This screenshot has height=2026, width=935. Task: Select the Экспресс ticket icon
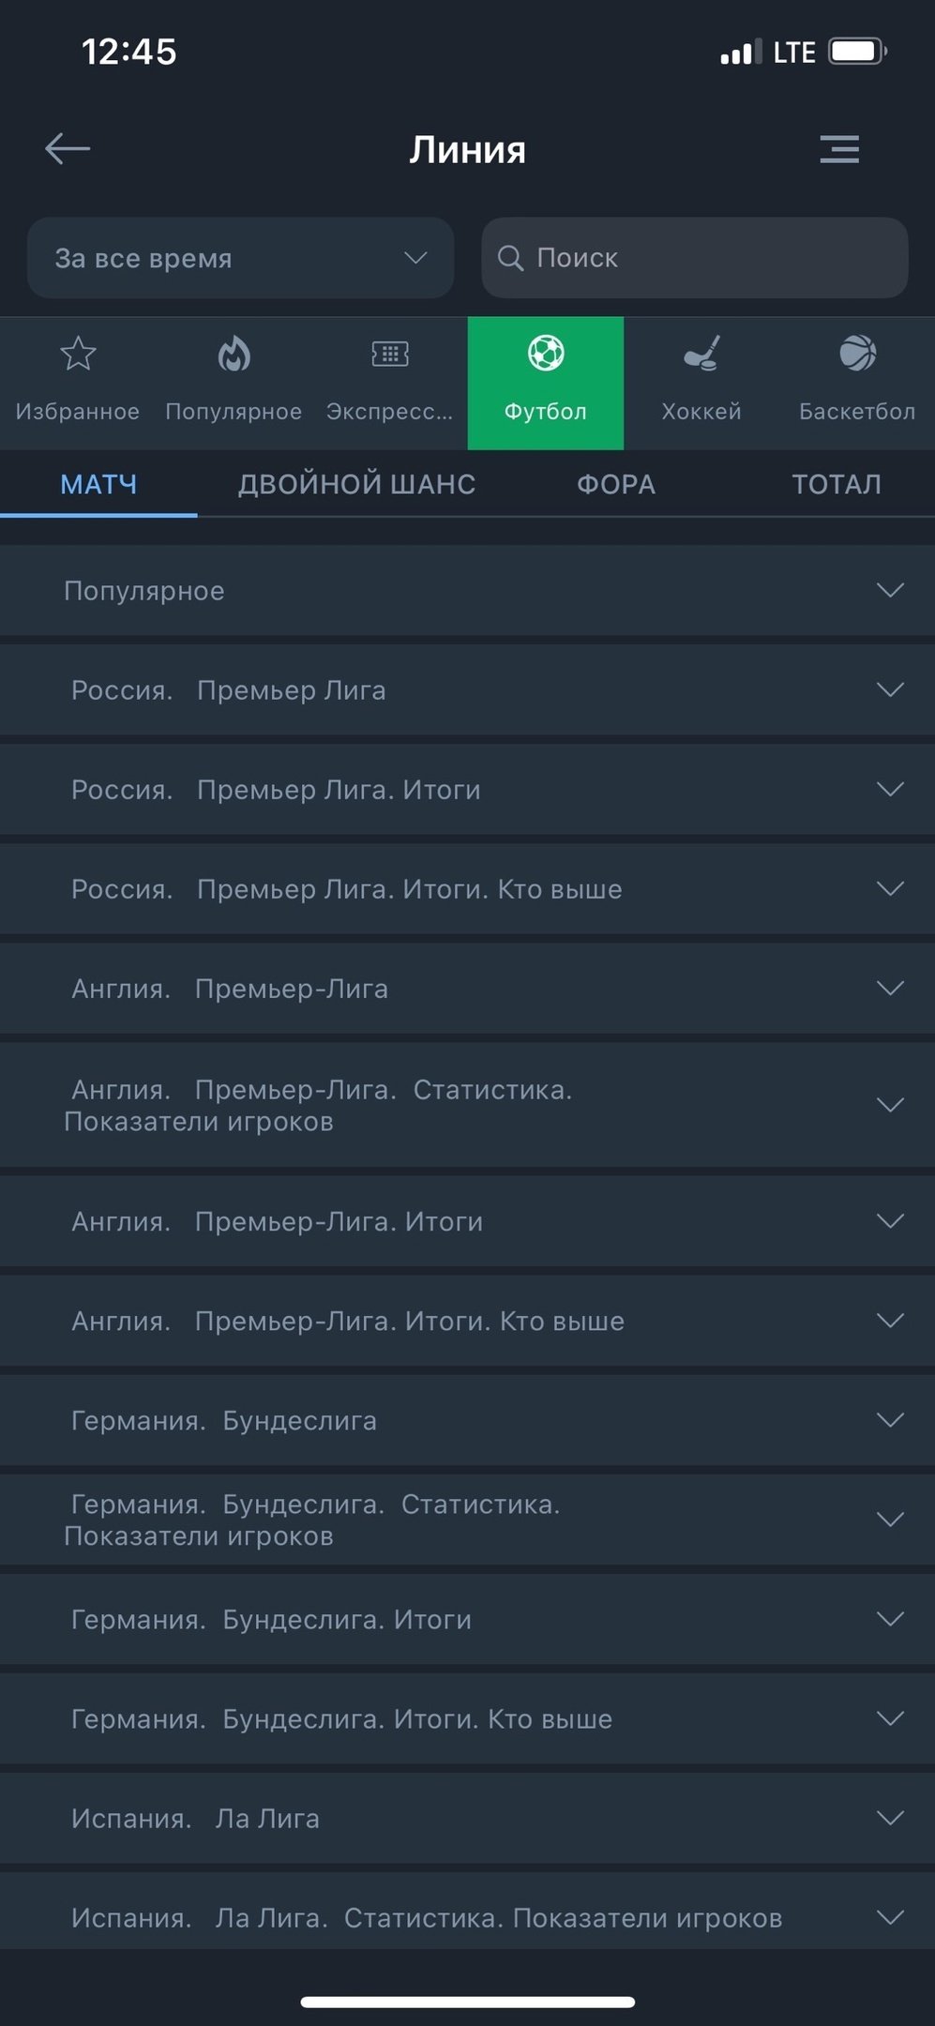389,355
